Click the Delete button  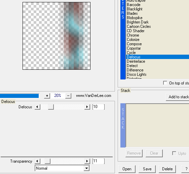[167, 169]
